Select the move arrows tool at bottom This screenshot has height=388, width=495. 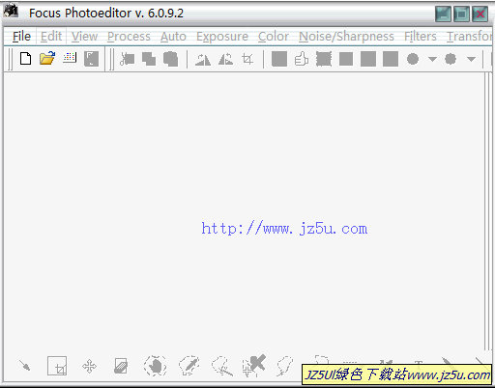click(x=89, y=367)
